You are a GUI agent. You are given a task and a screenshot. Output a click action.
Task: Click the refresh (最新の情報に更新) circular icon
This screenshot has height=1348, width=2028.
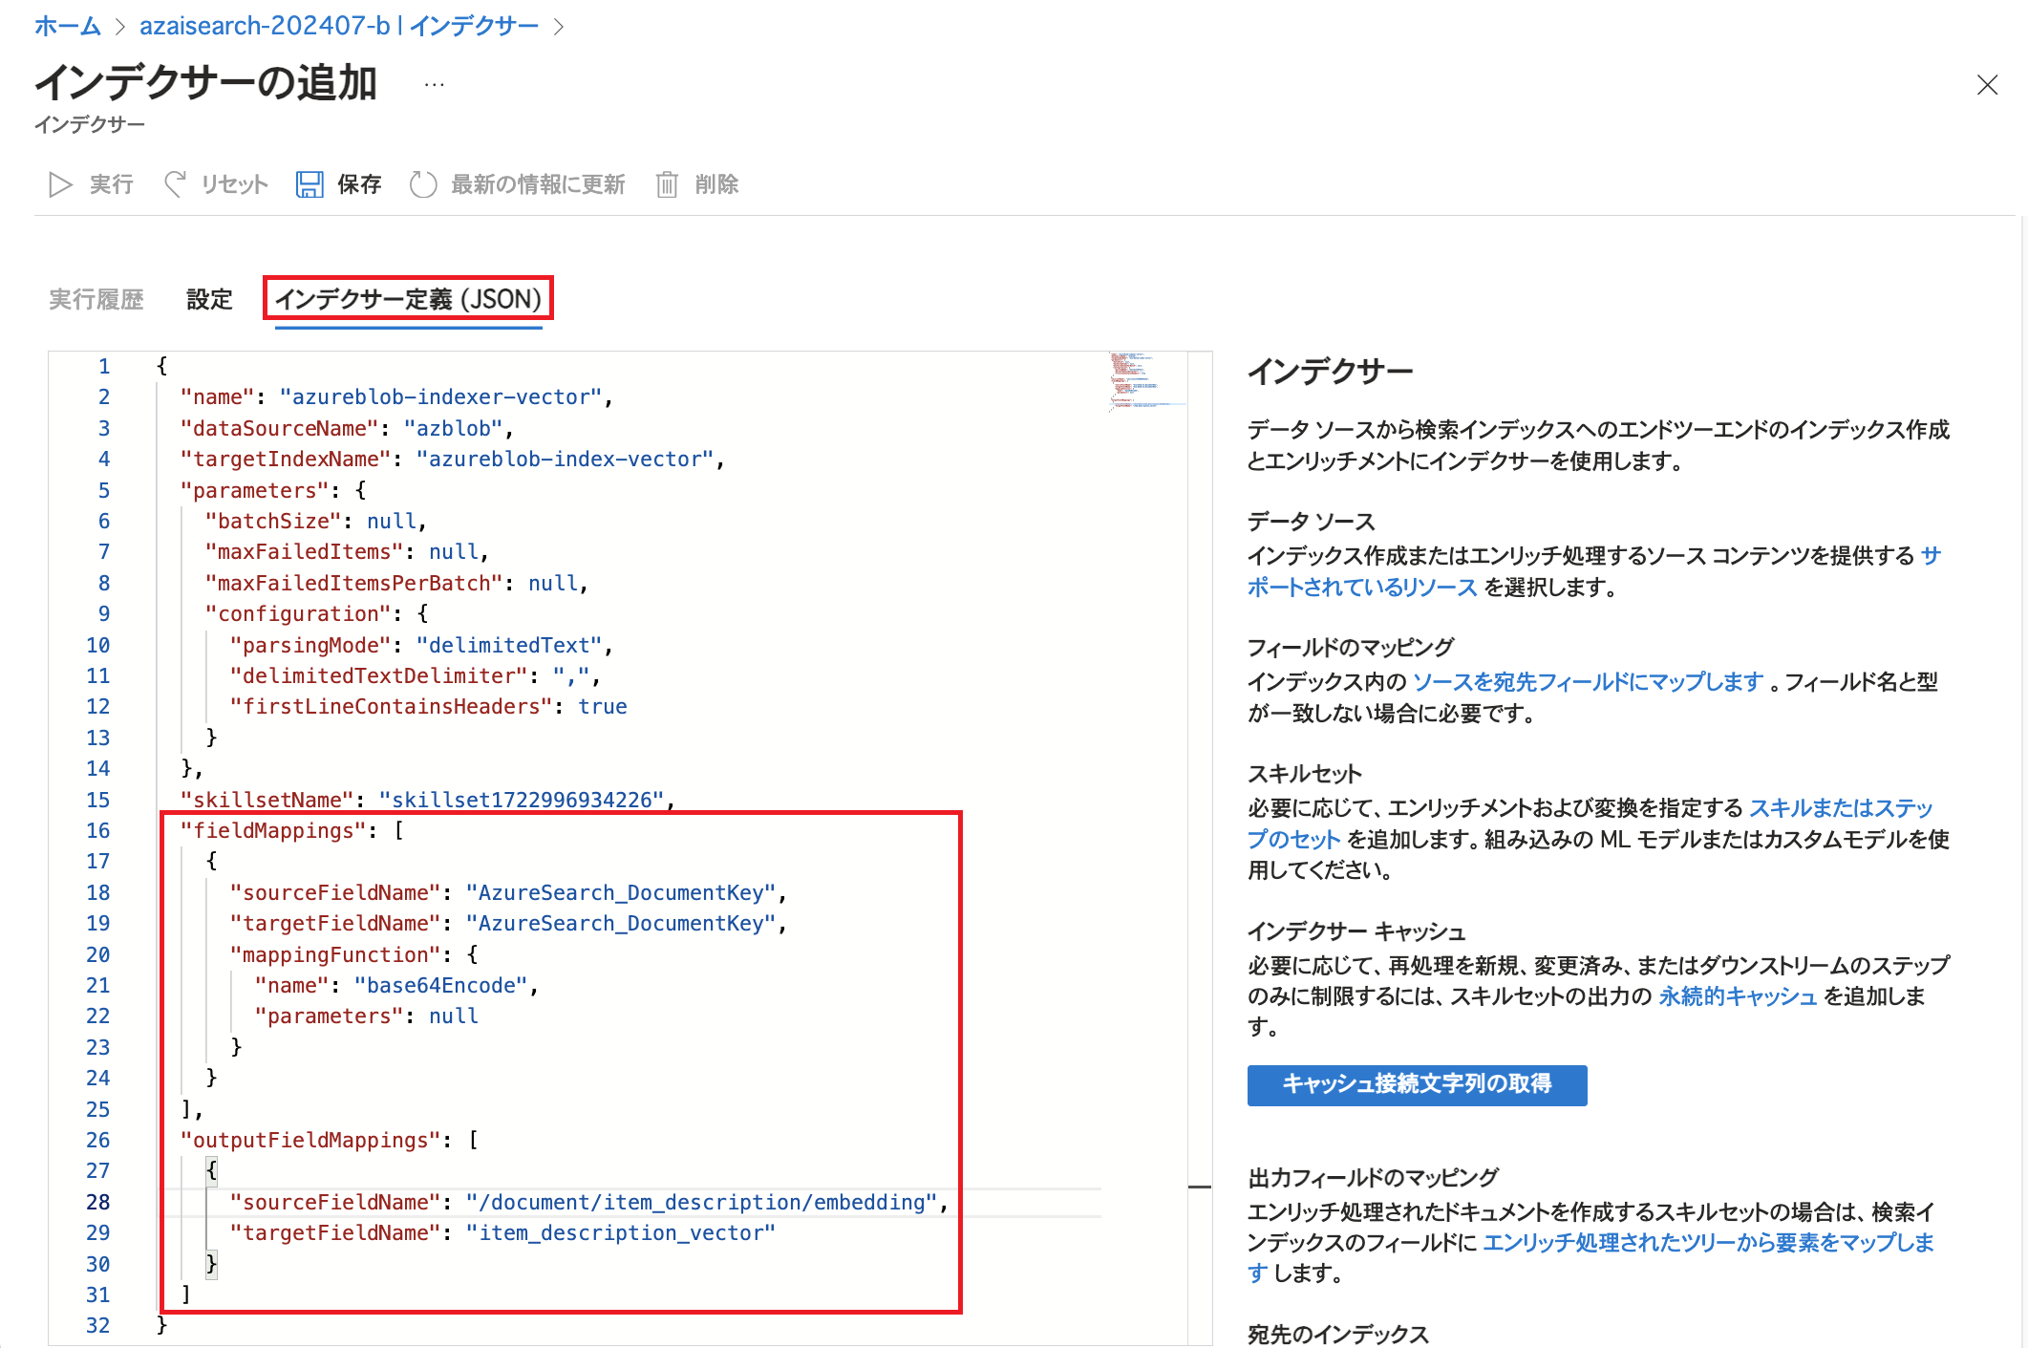(423, 184)
